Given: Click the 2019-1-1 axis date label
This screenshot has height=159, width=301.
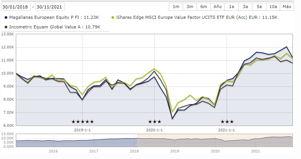Looking at the screenshot, I should pos(82,130).
